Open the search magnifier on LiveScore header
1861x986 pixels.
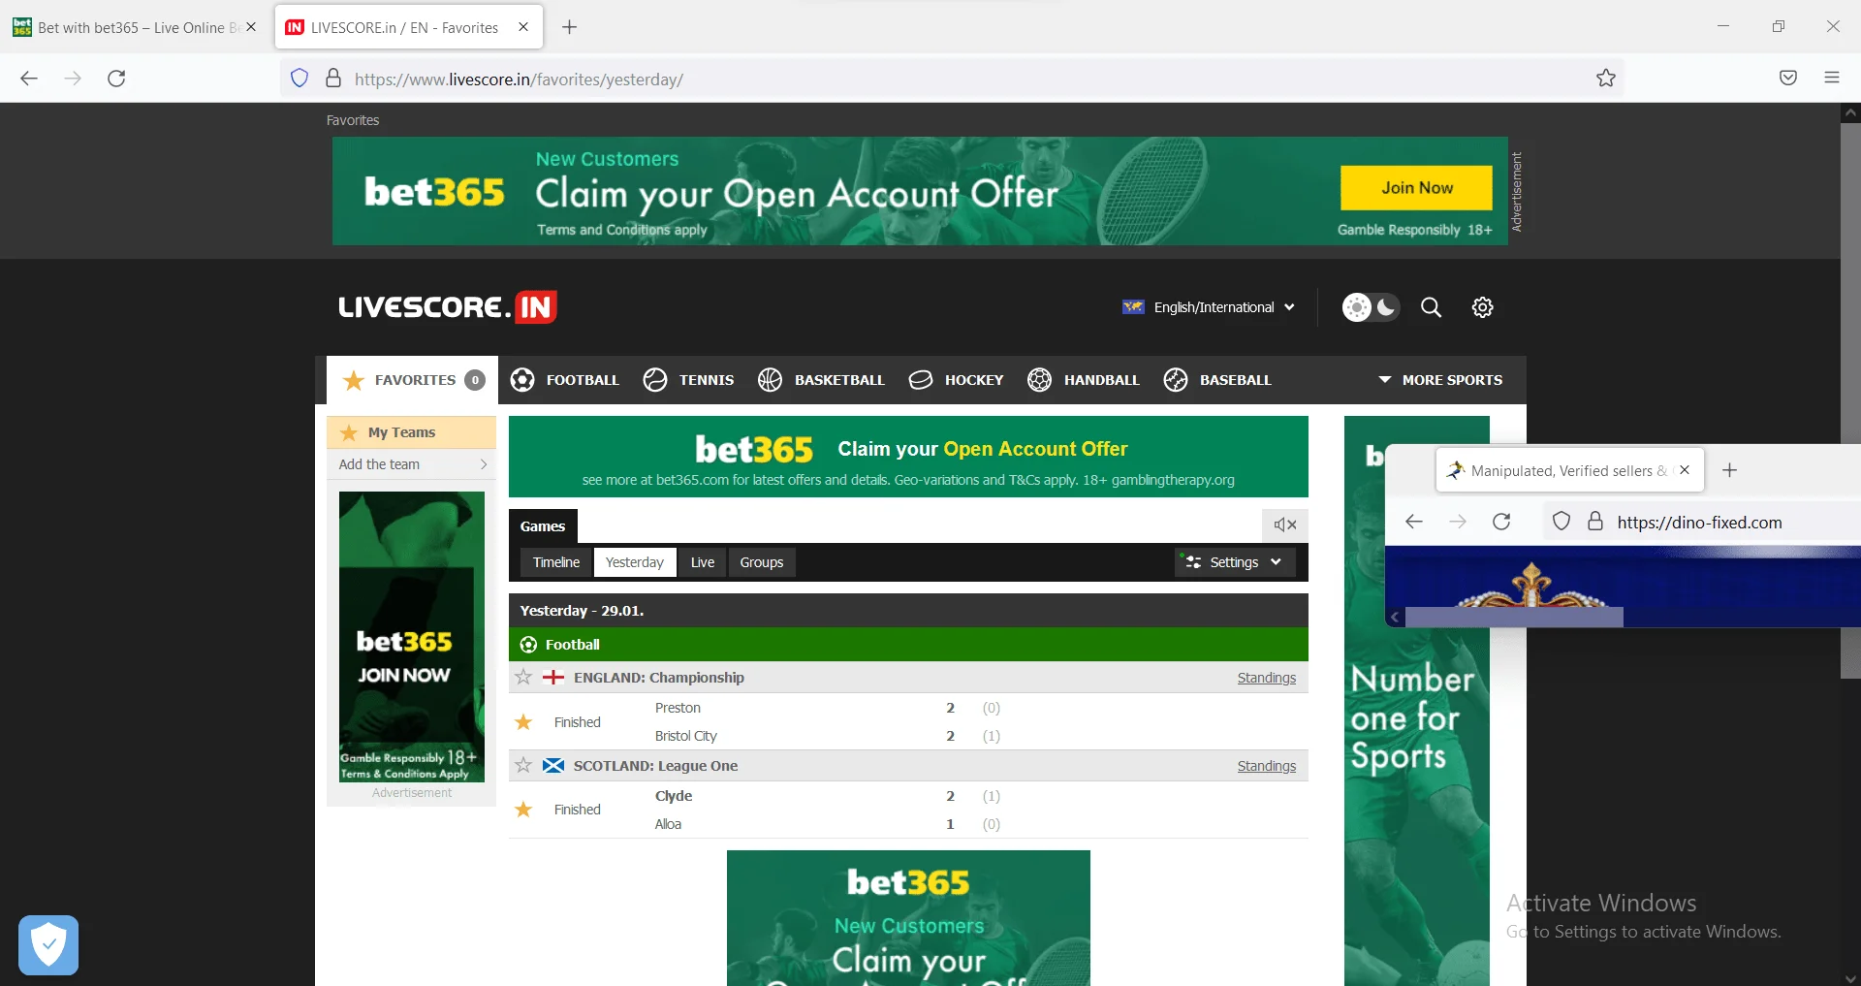[x=1431, y=307]
